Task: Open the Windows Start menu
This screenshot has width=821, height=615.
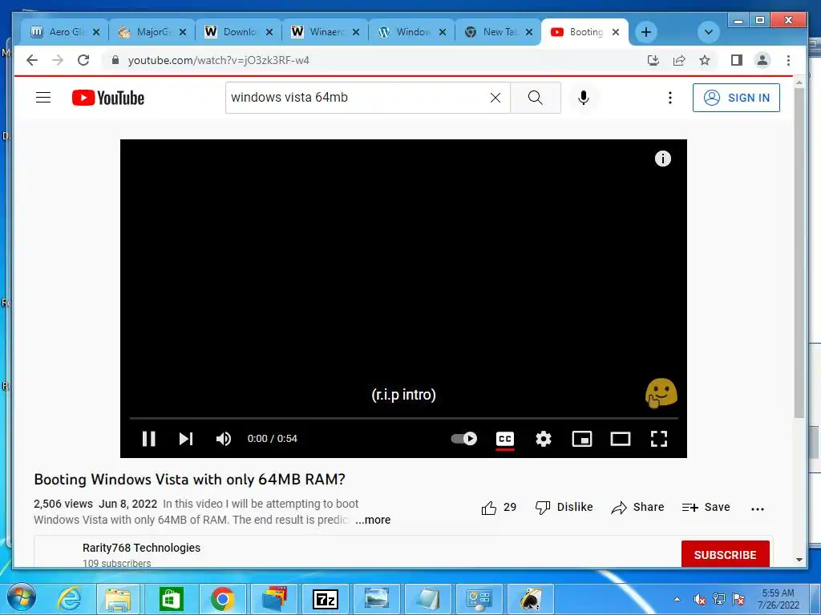Action: pyautogui.click(x=22, y=598)
